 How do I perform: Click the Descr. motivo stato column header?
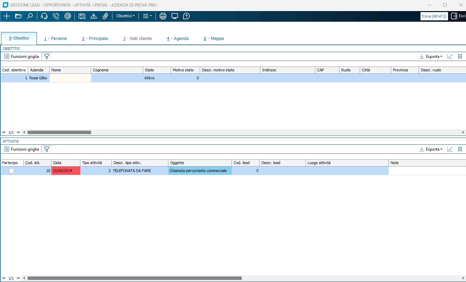(x=230, y=70)
